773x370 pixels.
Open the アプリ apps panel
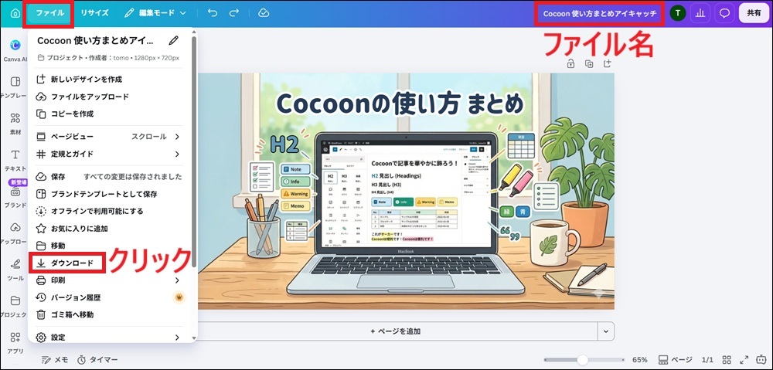click(x=15, y=342)
